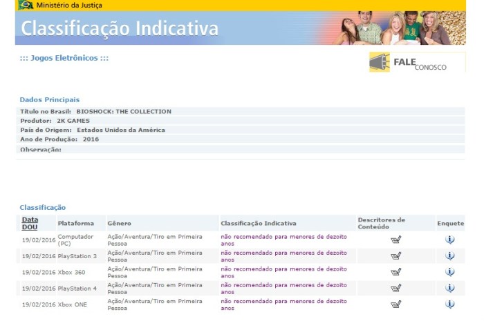Open rating link for Xbox 360 row

tap(283, 272)
